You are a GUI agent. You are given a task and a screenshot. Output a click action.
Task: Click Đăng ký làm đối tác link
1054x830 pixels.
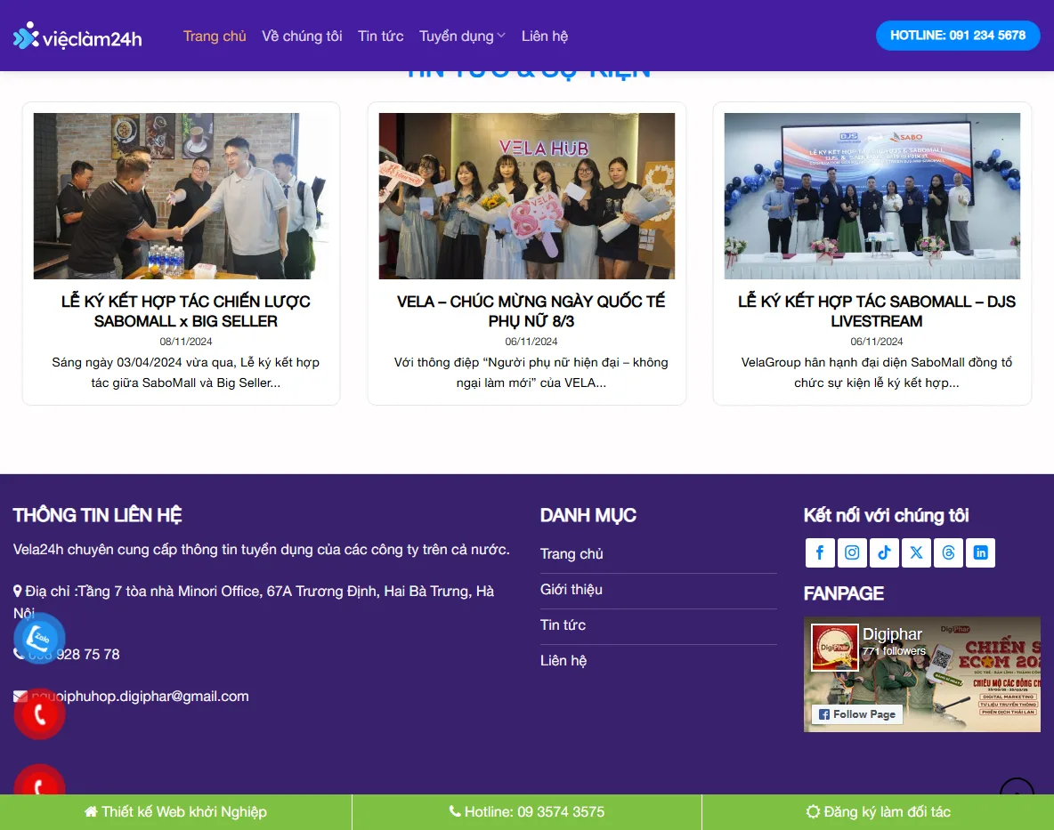coord(878,811)
